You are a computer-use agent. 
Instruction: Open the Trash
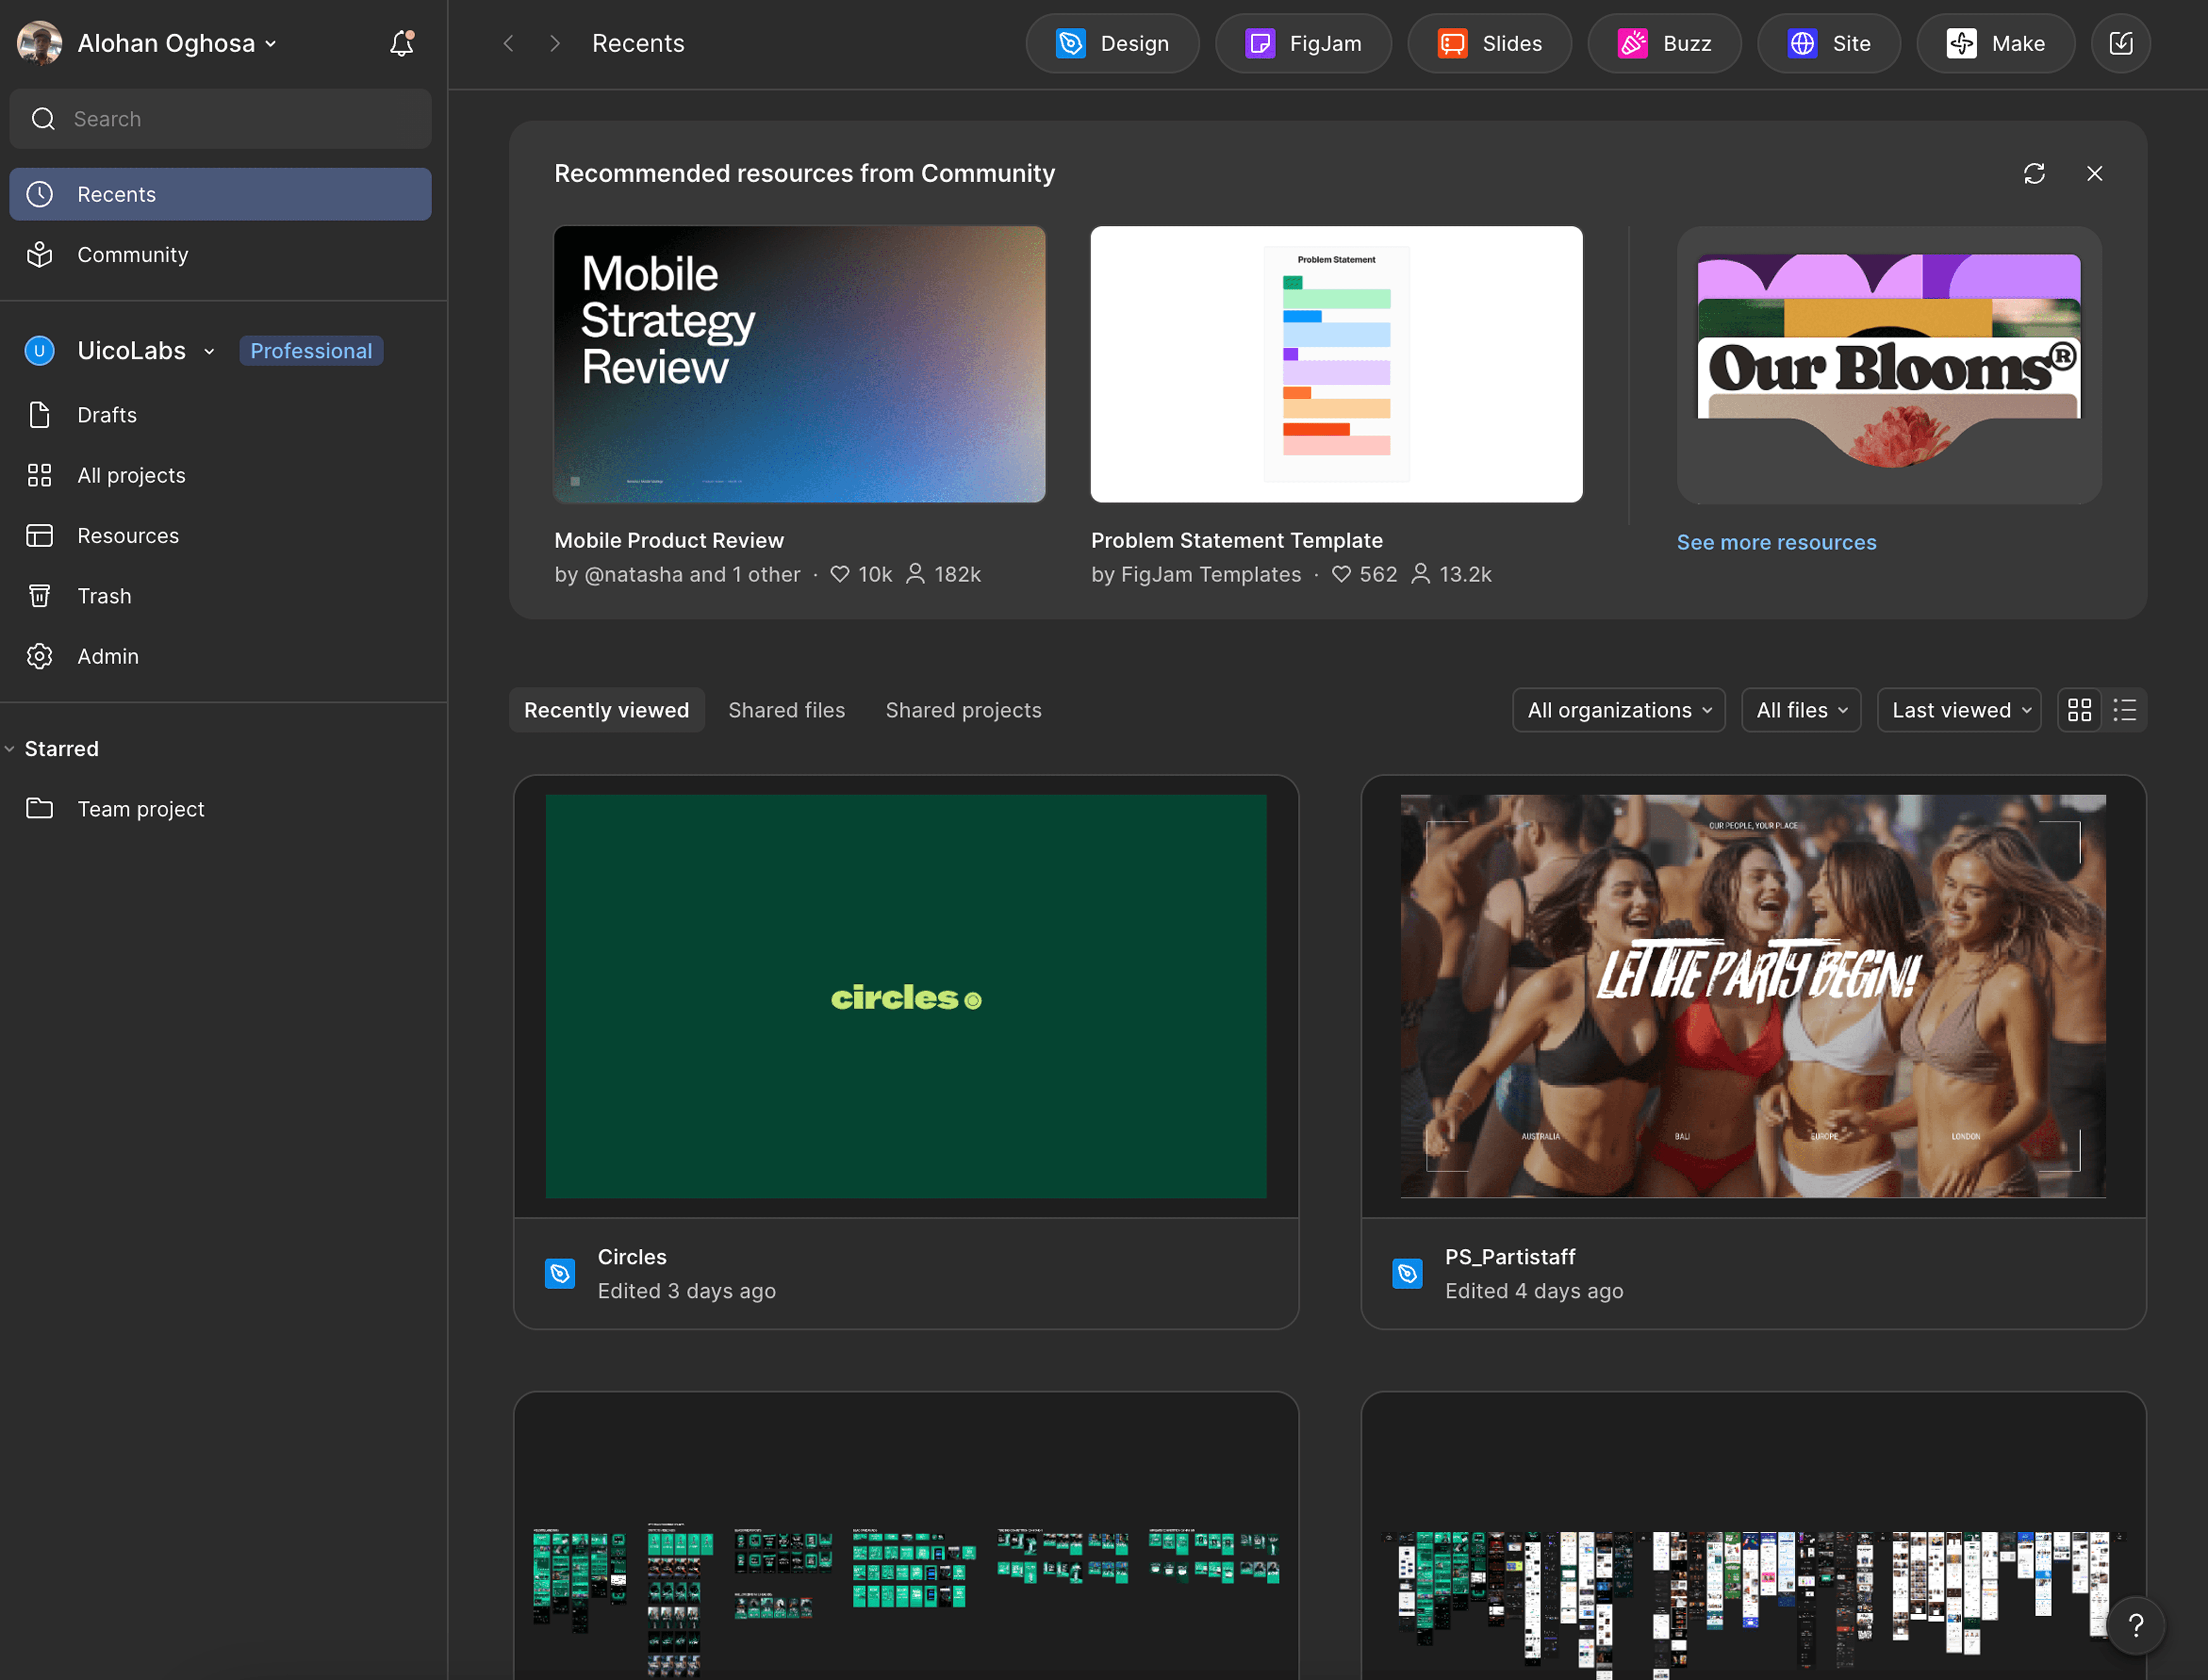coord(220,596)
